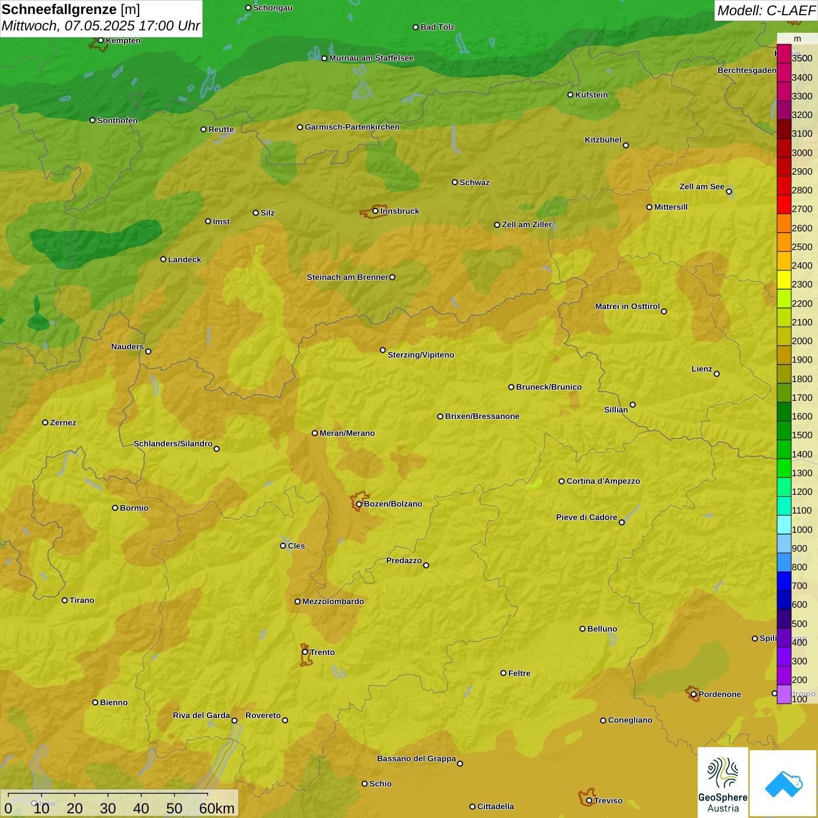818x818 pixels.
Task: Click the Cortina d'Ampezzo marker dot
Action: pos(561,481)
